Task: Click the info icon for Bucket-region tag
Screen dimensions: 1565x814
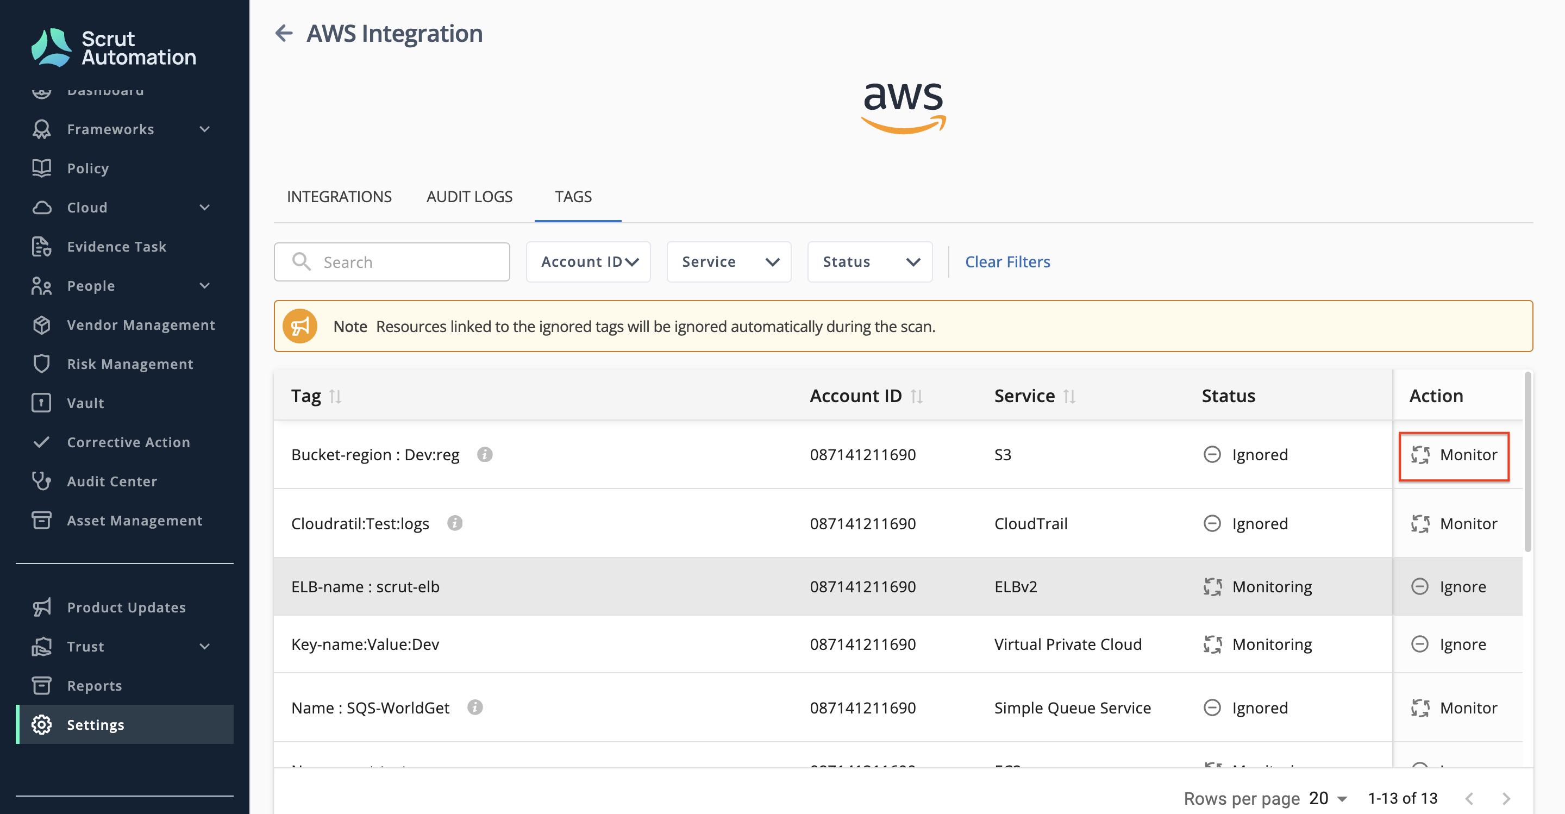Action: [x=484, y=454]
